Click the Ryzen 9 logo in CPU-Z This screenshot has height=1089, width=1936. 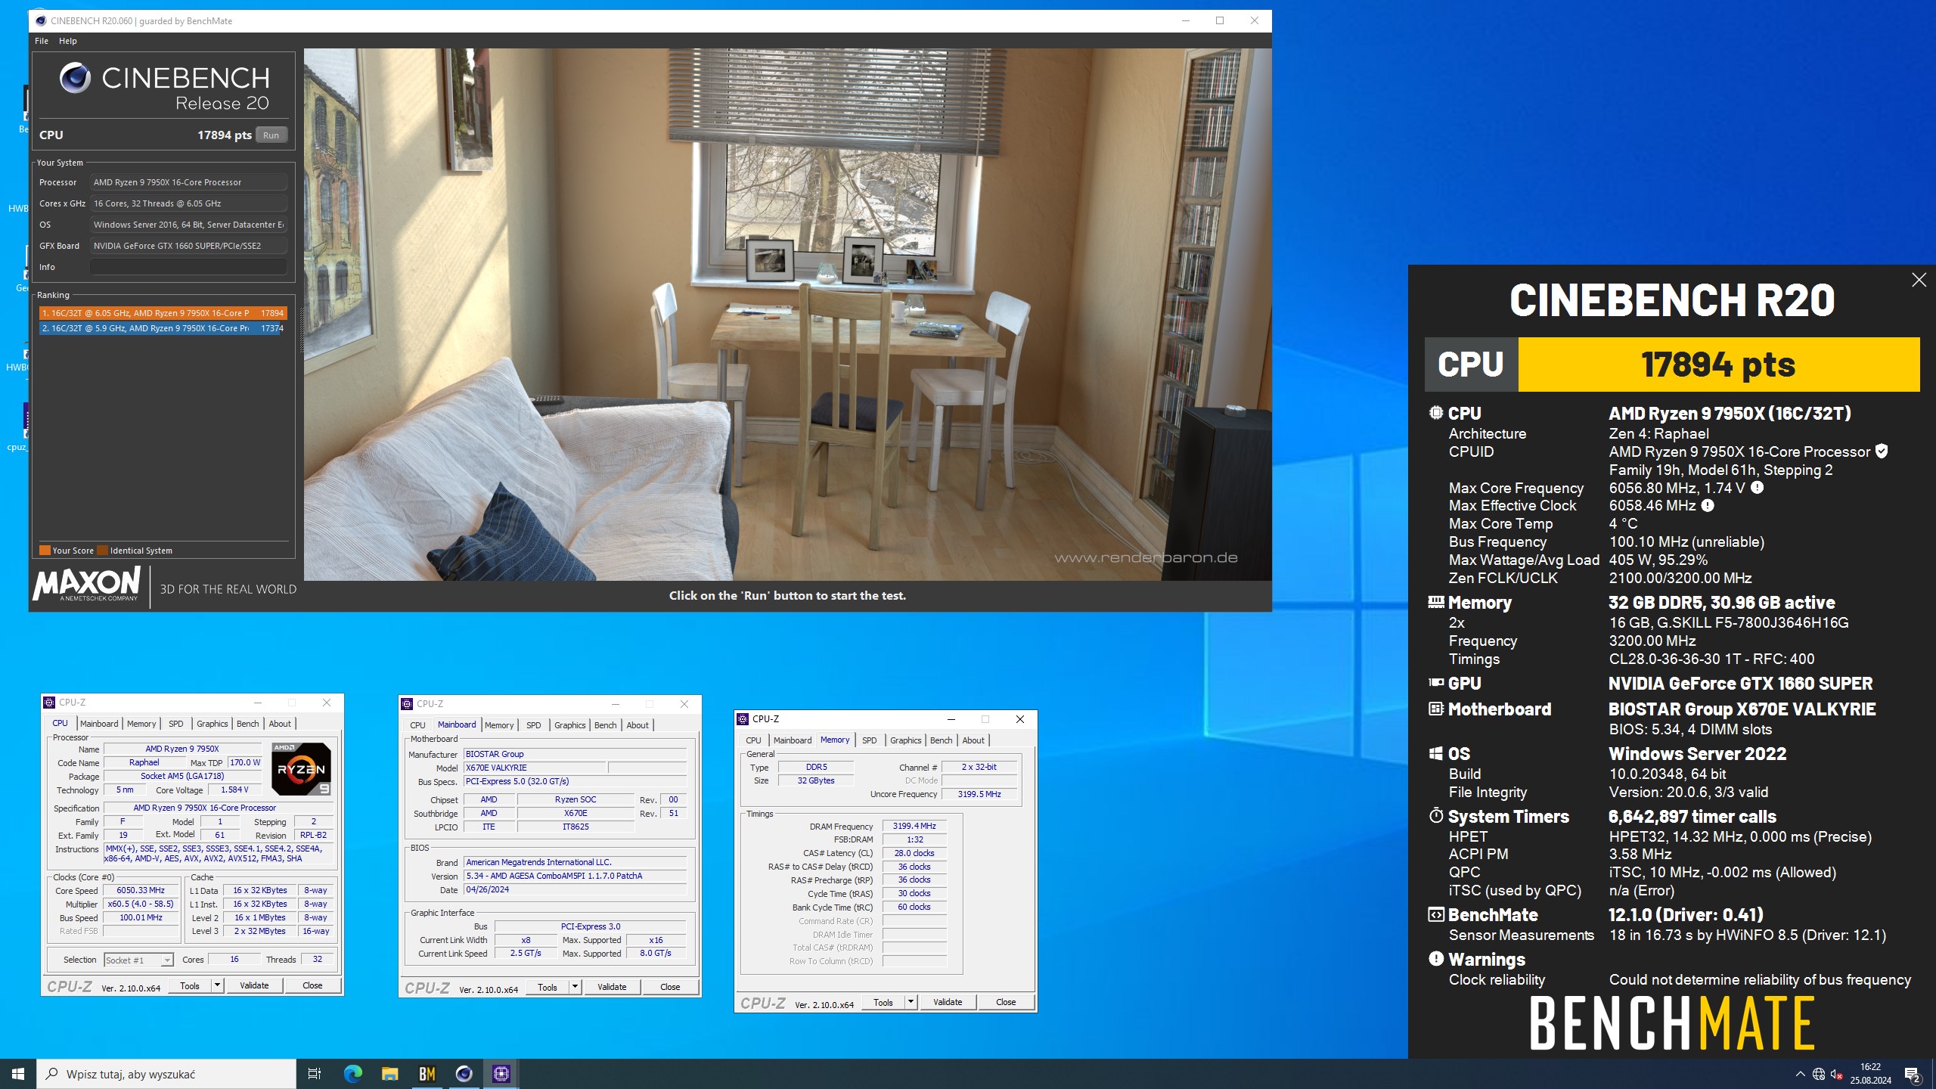301,768
